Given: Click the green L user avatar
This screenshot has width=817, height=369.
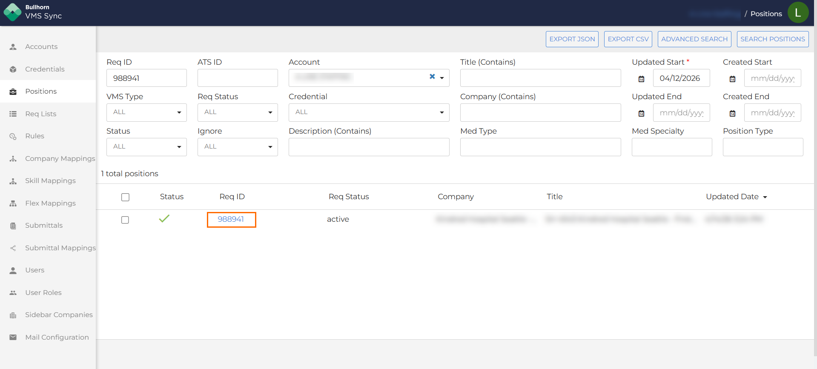Looking at the screenshot, I should 797,13.
